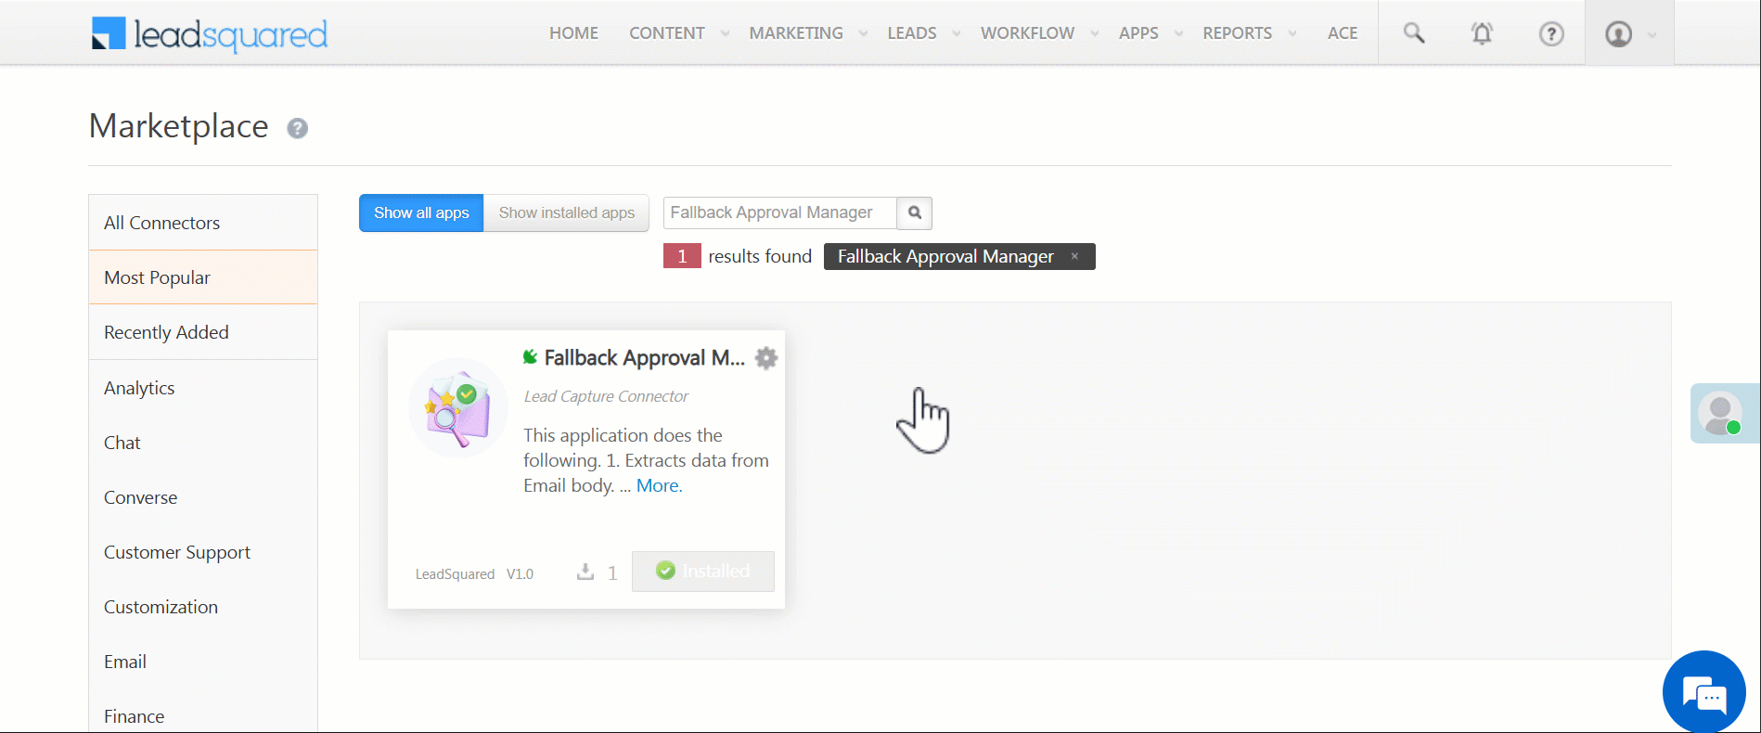Click the Installed button on the card
1761x733 pixels.
point(703,571)
